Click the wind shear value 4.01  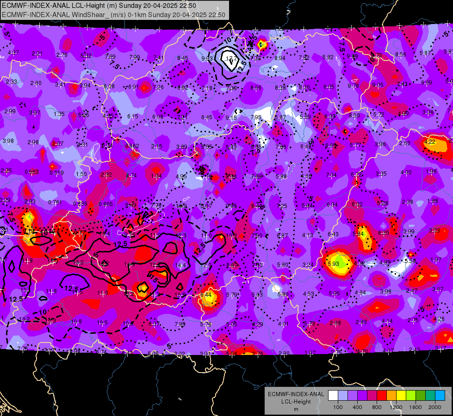pyautogui.click(x=283, y=324)
